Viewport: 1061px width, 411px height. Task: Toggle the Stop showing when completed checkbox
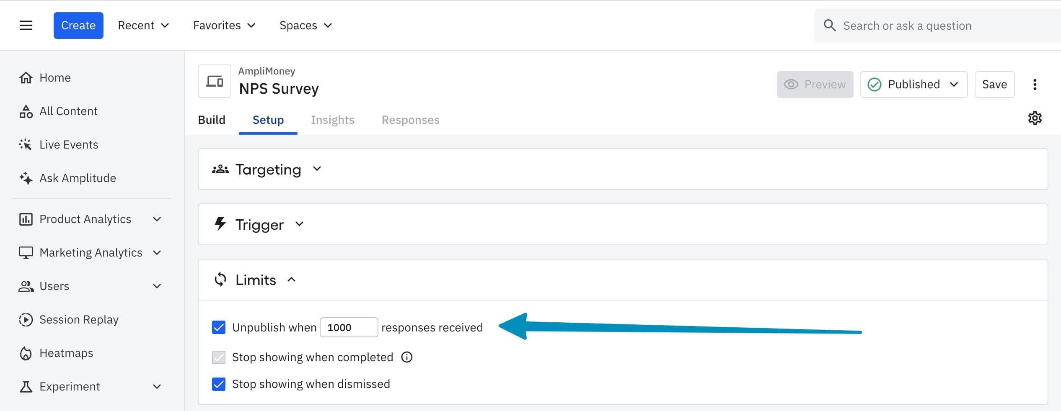pyautogui.click(x=219, y=357)
